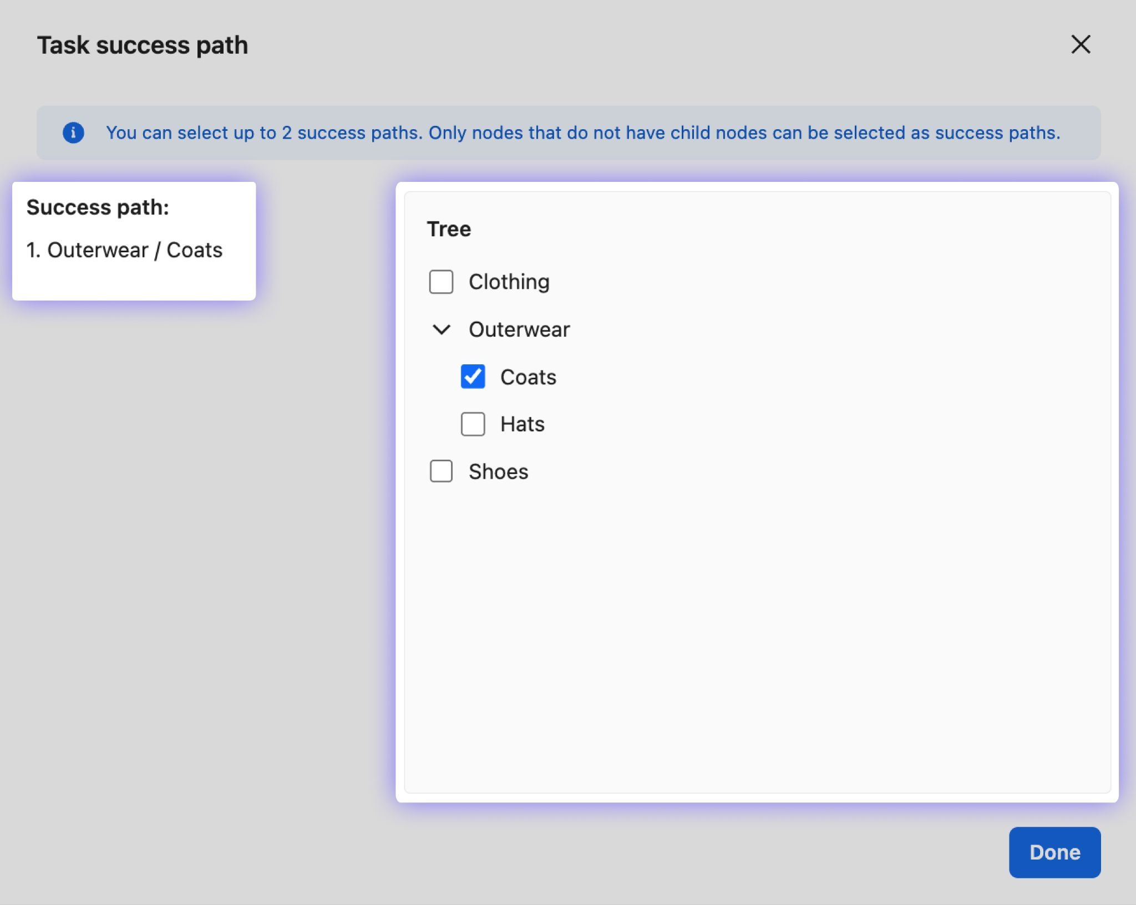Select the Coats label in tree
The image size is (1136, 905).
pos(528,377)
